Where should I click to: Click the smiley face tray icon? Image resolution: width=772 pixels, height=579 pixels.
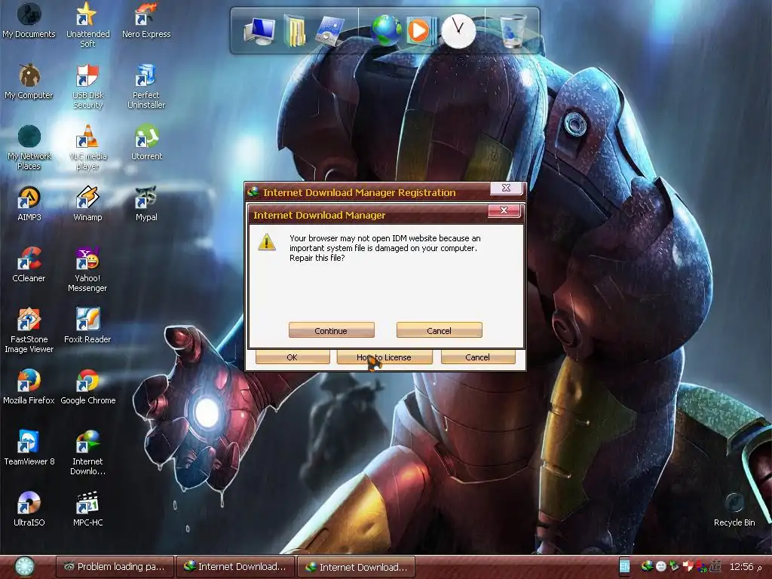(x=661, y=566)
